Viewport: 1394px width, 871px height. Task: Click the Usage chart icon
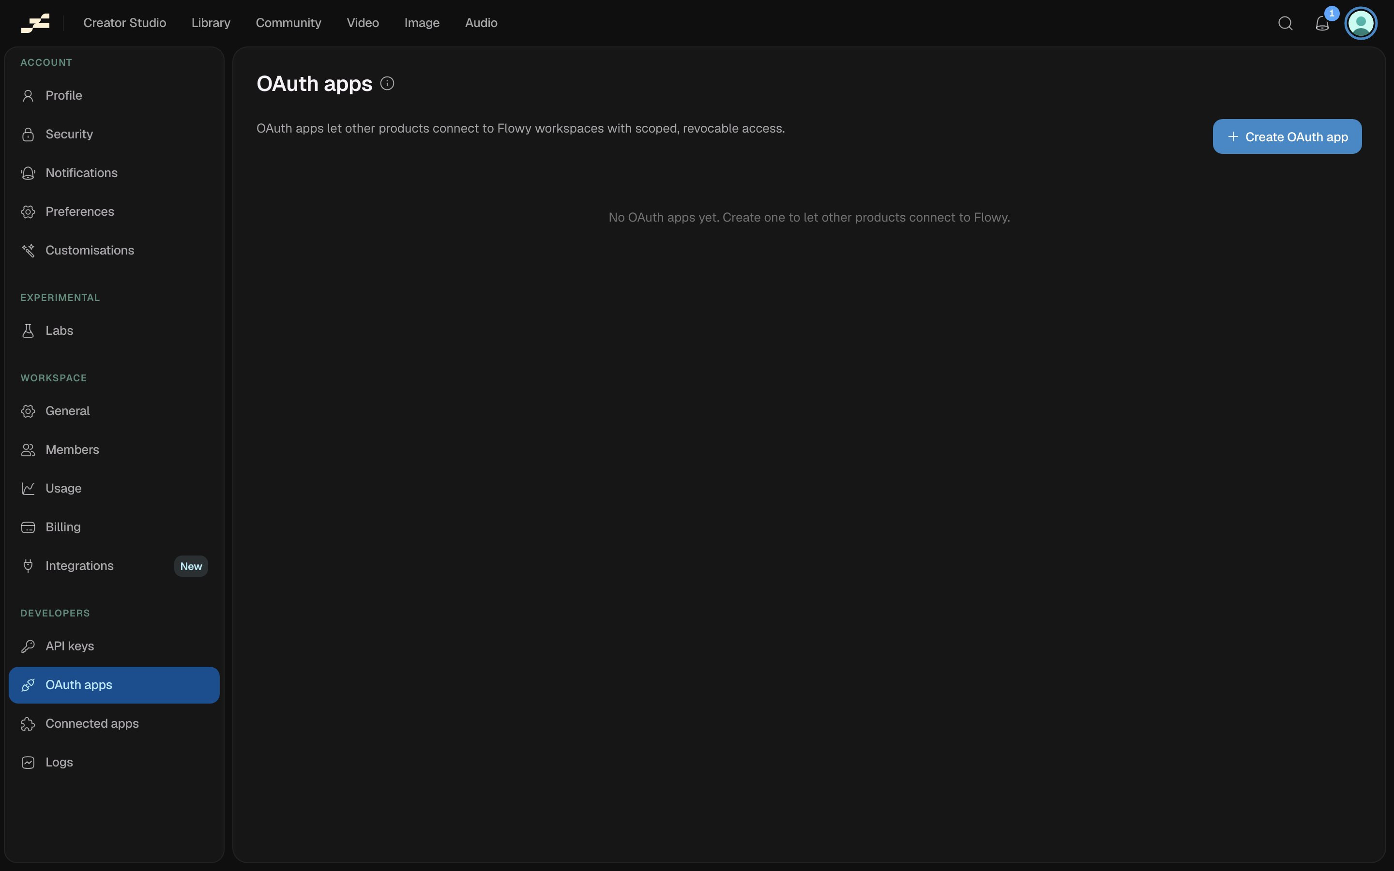[x=28, y=489]
